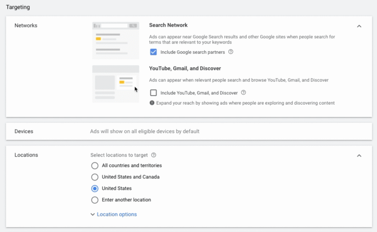Click the Location options disclosure arrow
This screenshot has width=377, height=232.
tap(92, 214)
